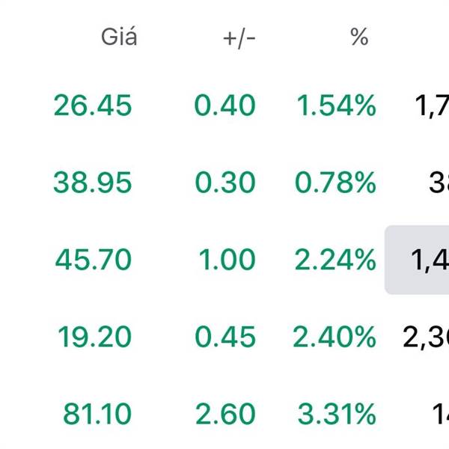The height and width of the screenshot is (449, 449).
Task: Tap the 2.40% percentage cell
Action: click(x=335, y=337)
